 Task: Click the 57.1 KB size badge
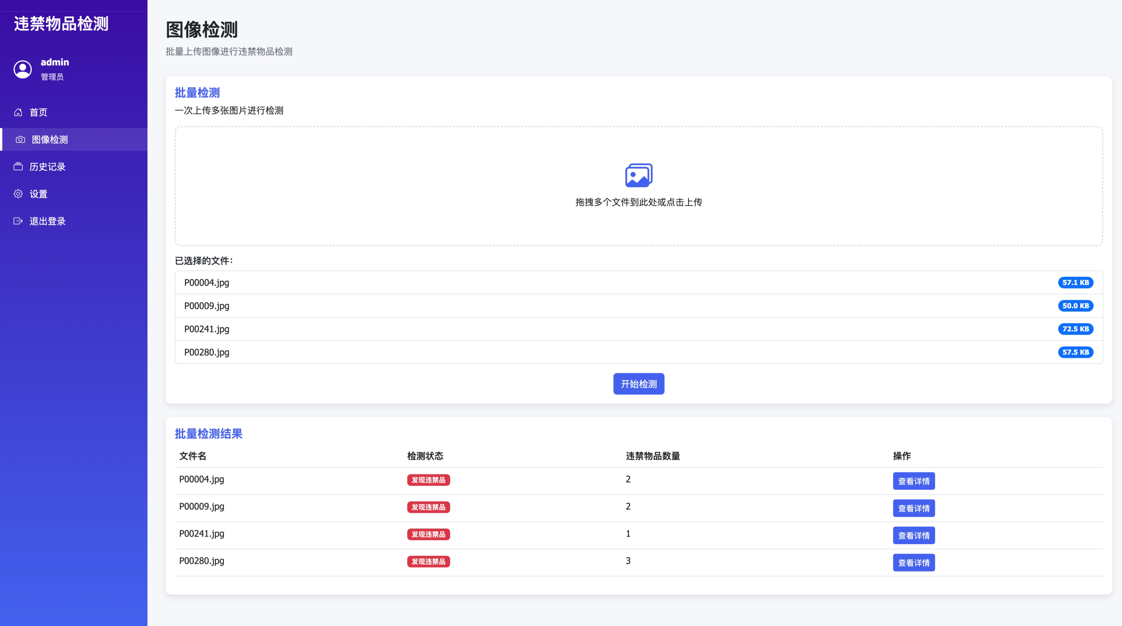tap(1075, 283)
